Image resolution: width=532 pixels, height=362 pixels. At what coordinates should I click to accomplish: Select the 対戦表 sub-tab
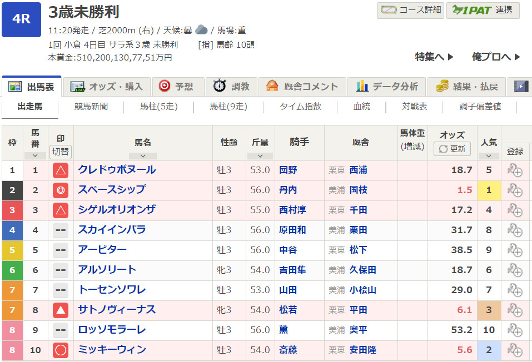tap(415, 107)
